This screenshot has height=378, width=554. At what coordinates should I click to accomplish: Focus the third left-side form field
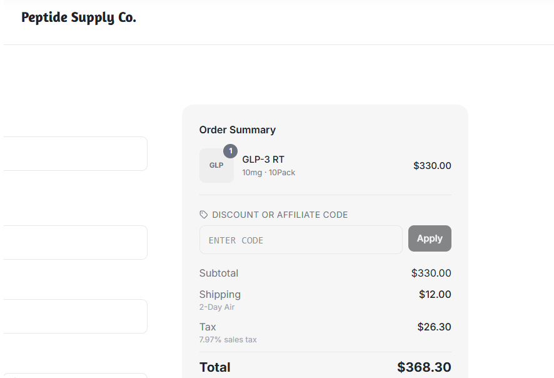tap(74, 317)
